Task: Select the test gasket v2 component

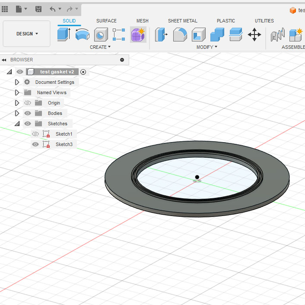Action: click(x=57, y=72)
